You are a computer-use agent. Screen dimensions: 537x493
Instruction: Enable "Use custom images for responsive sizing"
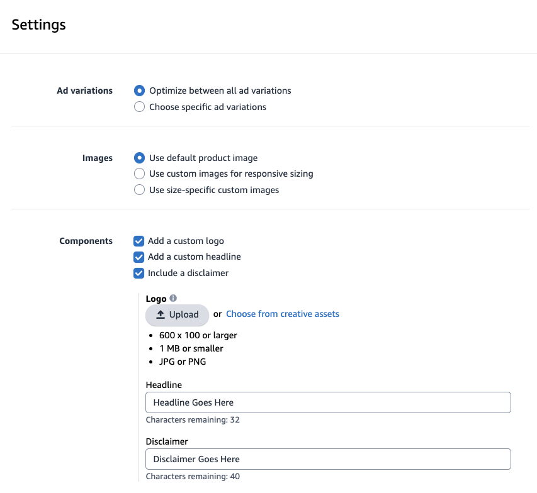click(x=139, y=174)
